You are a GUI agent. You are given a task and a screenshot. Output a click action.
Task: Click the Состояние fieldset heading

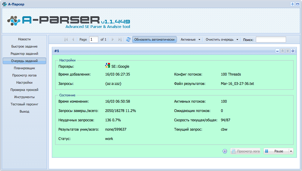(x=67, y=95)
